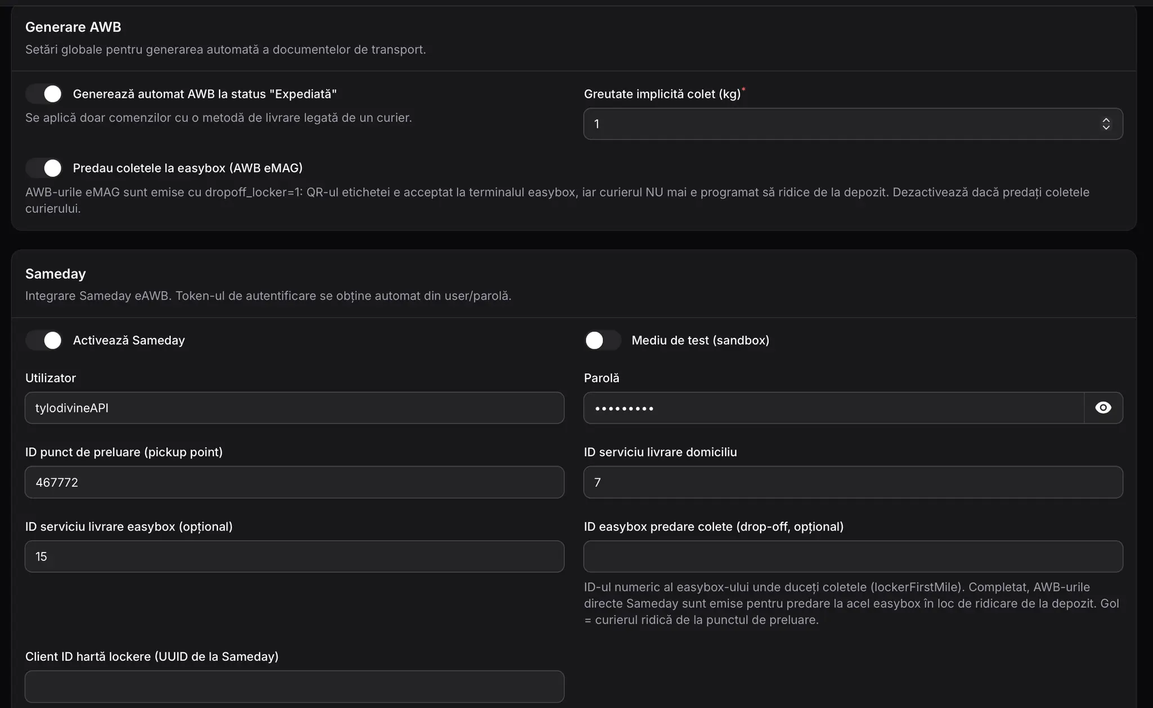Image resolution: width=1153 pixels, height=708 pixels.
Task: Edit the pickup point ID field 467772
Action: coord(294,482)
